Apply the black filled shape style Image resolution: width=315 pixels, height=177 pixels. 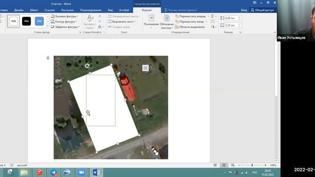[x=26, y=21]
